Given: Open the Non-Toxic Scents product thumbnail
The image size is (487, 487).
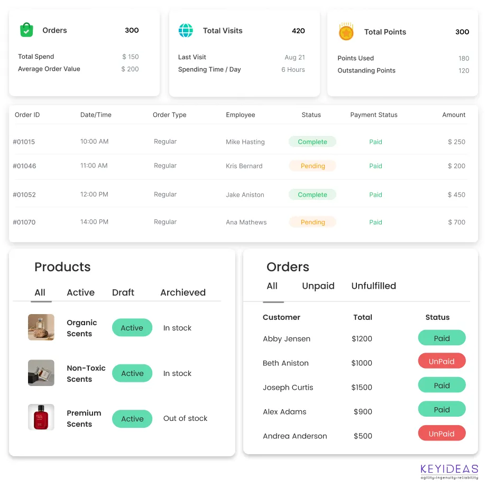Looking at the screenshot, I should [x=41, y=373].
